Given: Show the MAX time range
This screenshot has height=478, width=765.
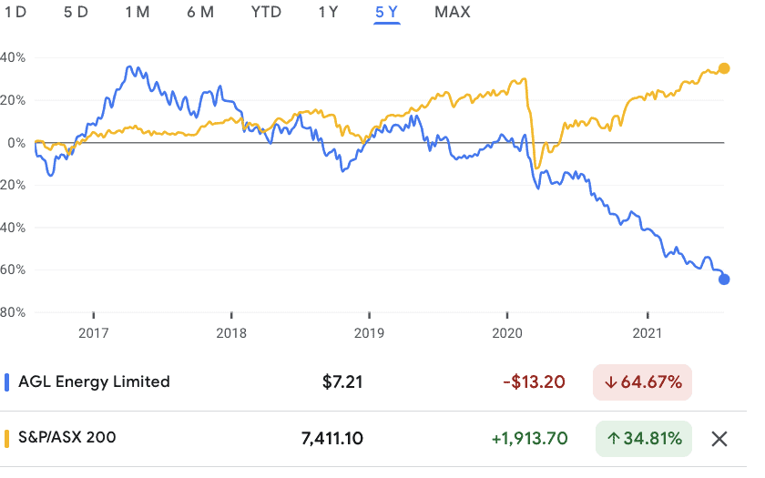Looking at the screenshot, I should click(454, 12).
